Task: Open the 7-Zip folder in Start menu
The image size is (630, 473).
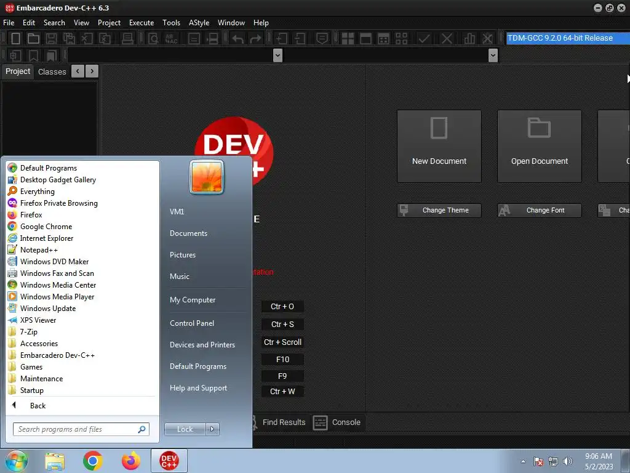Action: coord(29,332)
